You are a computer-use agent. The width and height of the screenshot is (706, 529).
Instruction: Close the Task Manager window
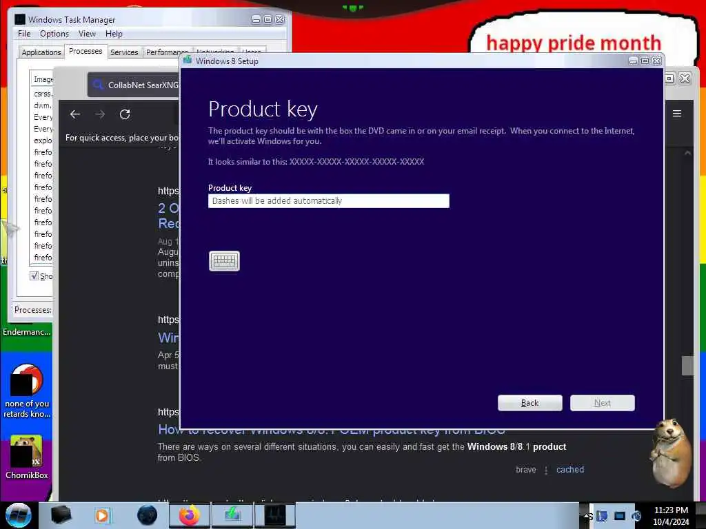(280, 19)
